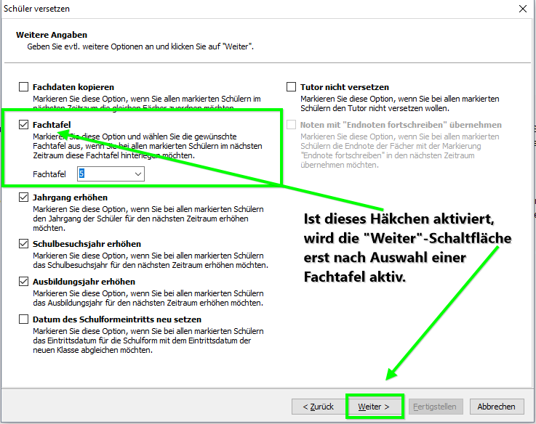
Task: Click the Jahrgang erhöhen label text
Action: (70, 197)
